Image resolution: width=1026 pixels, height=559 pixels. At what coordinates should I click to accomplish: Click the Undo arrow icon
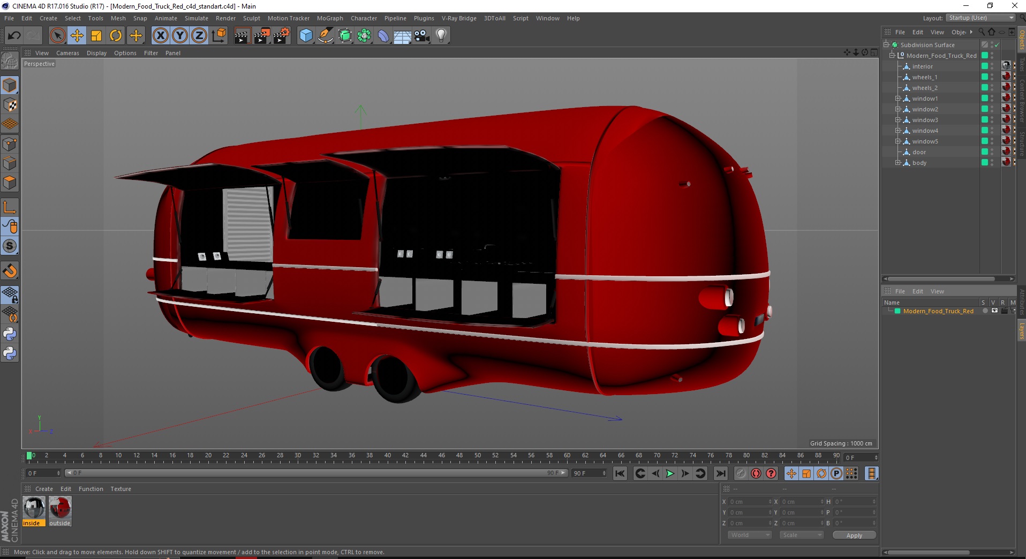[14, 36]
